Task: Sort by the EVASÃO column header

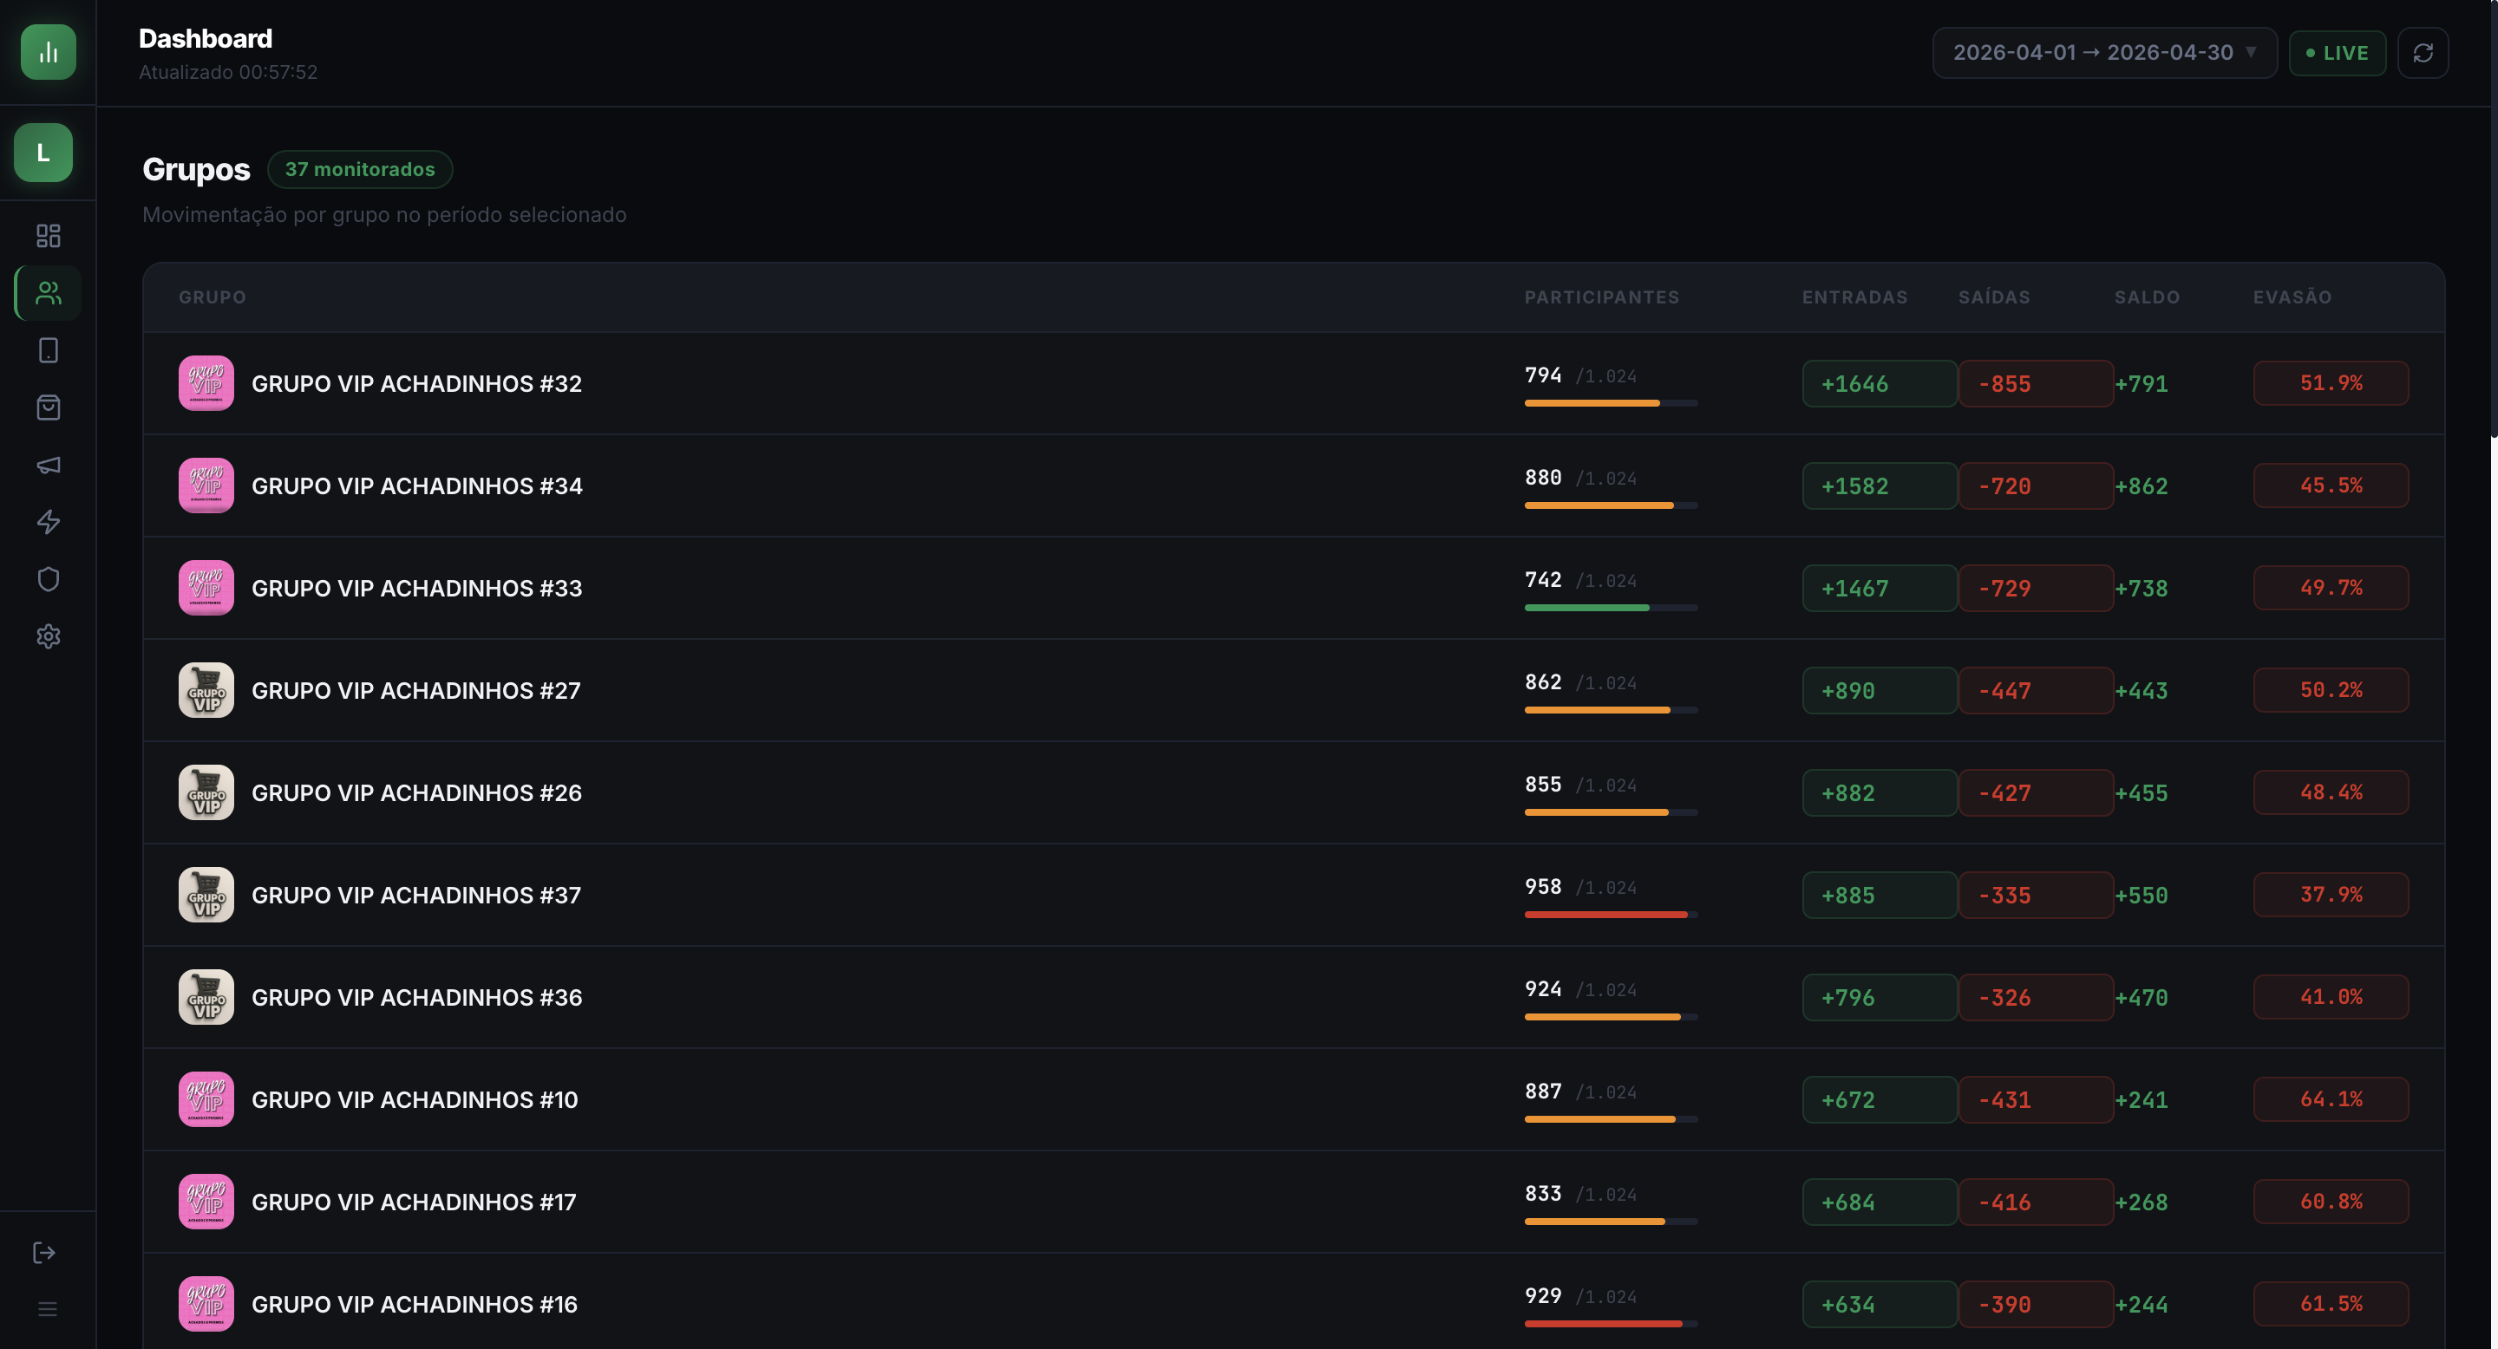Action: (2292, 297)
